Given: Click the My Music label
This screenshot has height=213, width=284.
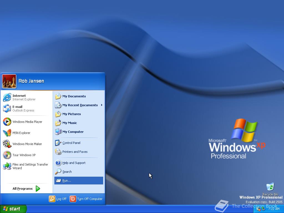Looking at the screenshot, I should pyautogui.click(x=70, y=123).
